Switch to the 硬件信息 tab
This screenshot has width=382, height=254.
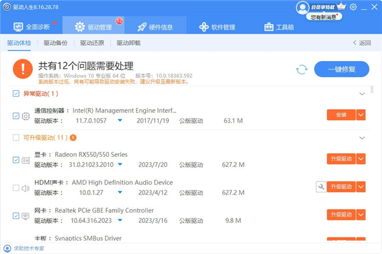pos(155,27)
